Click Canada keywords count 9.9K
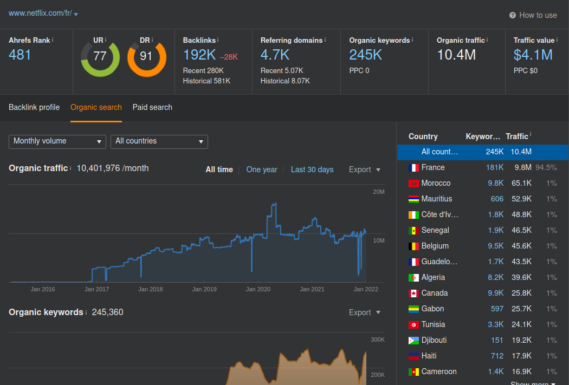The image size is (569, 385). pos(495,293)
